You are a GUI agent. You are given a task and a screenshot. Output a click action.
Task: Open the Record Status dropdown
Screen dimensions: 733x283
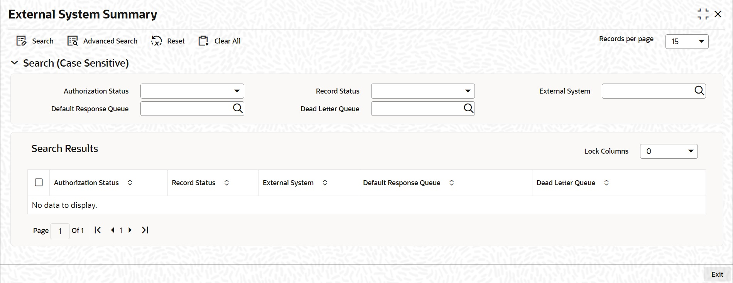click(467, 91)
